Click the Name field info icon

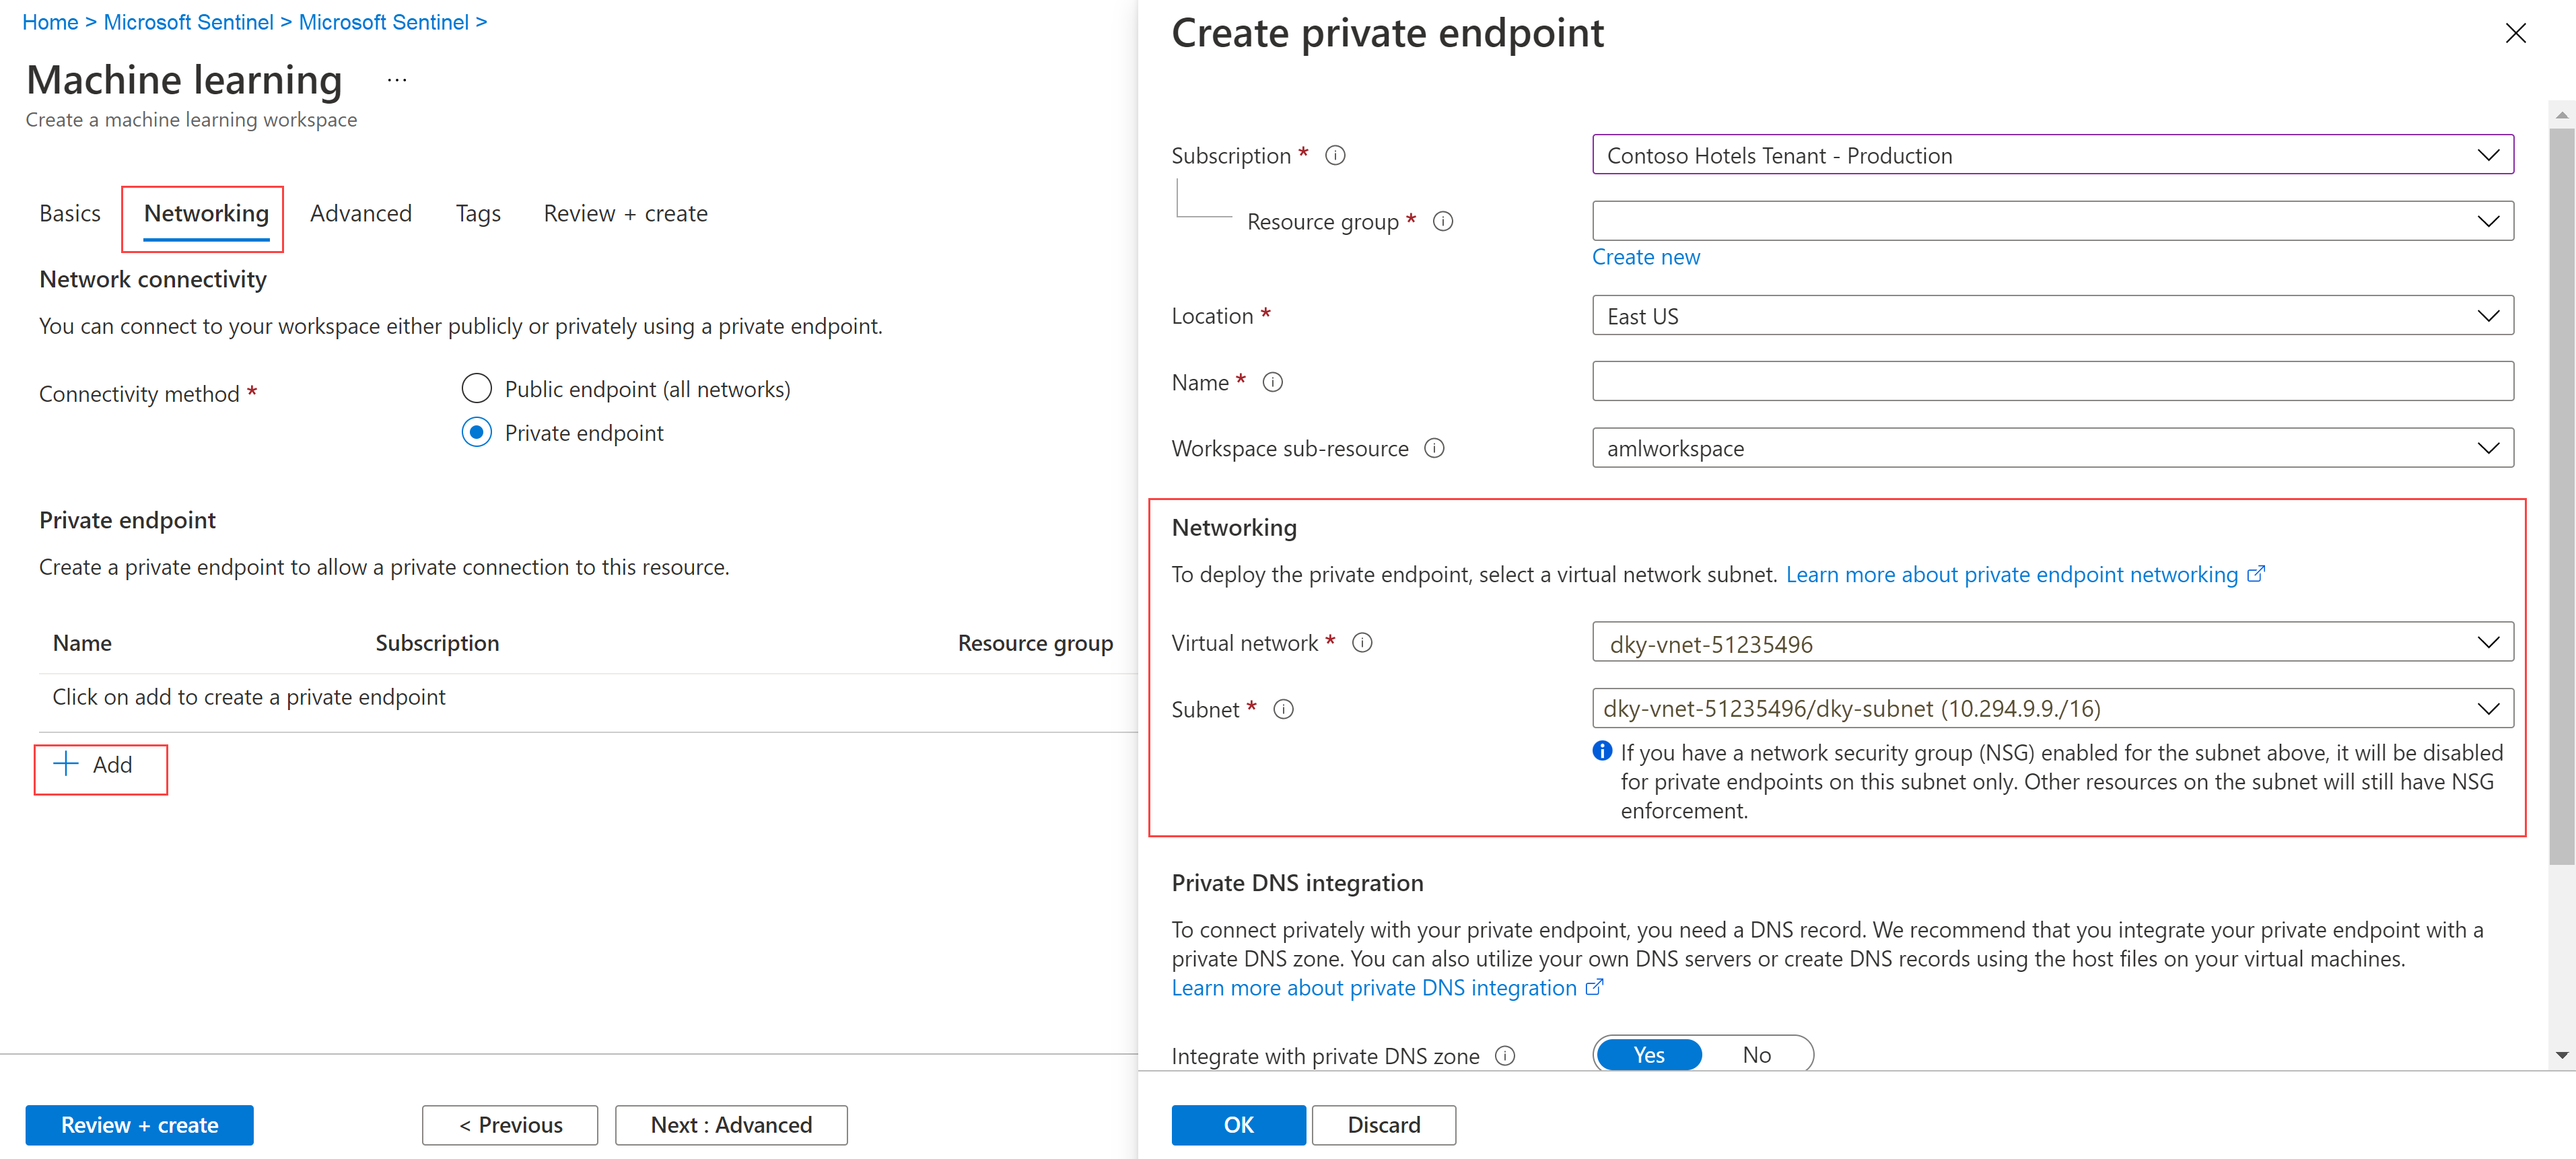pos(1275,381)
